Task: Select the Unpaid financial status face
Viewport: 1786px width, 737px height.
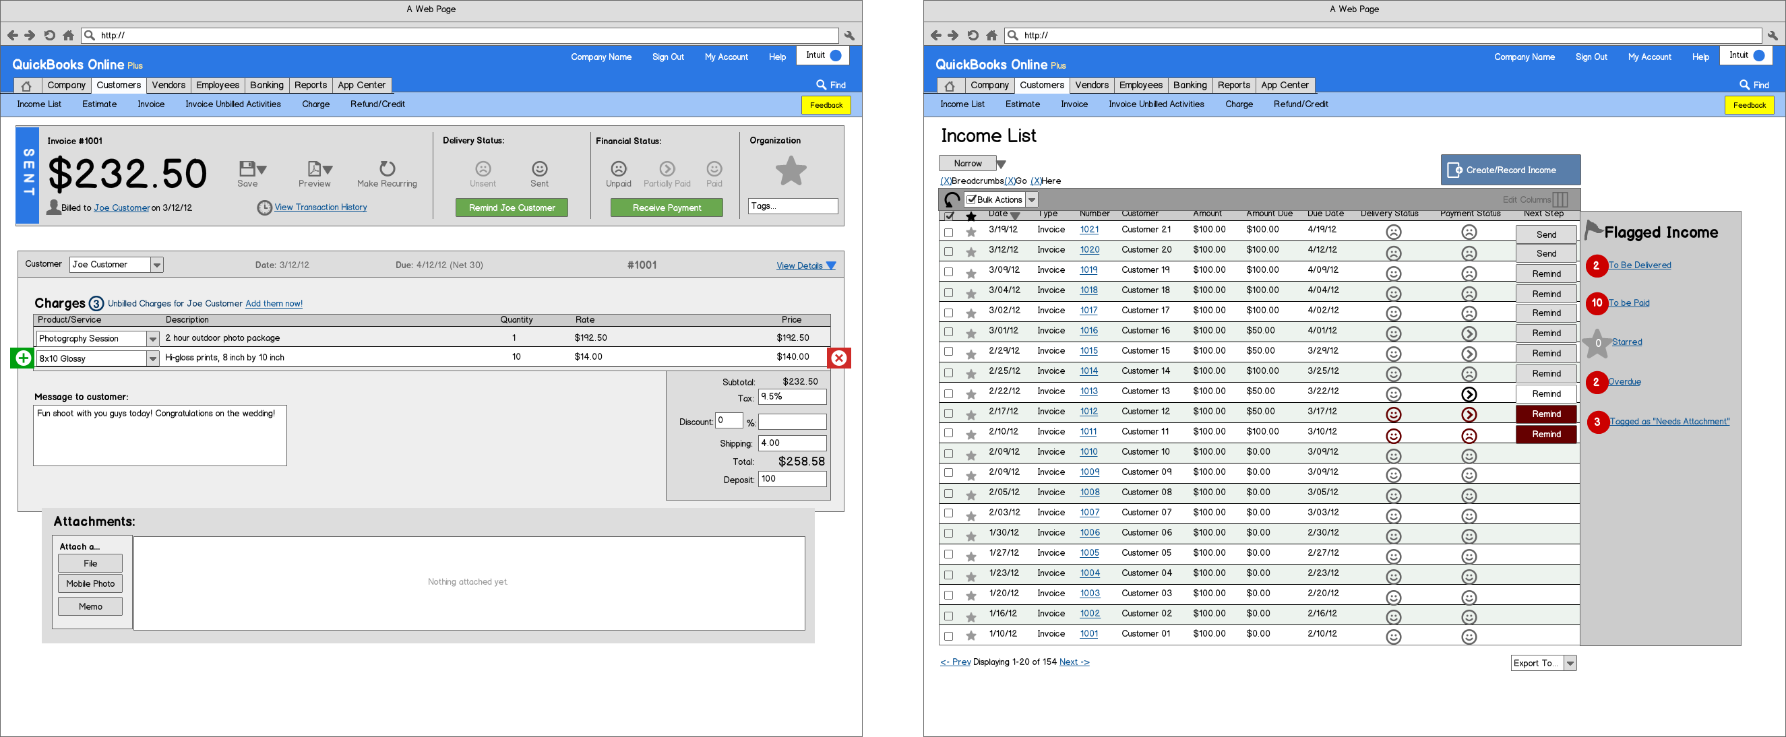Action: pyautogui.click(x=619, y=168)
